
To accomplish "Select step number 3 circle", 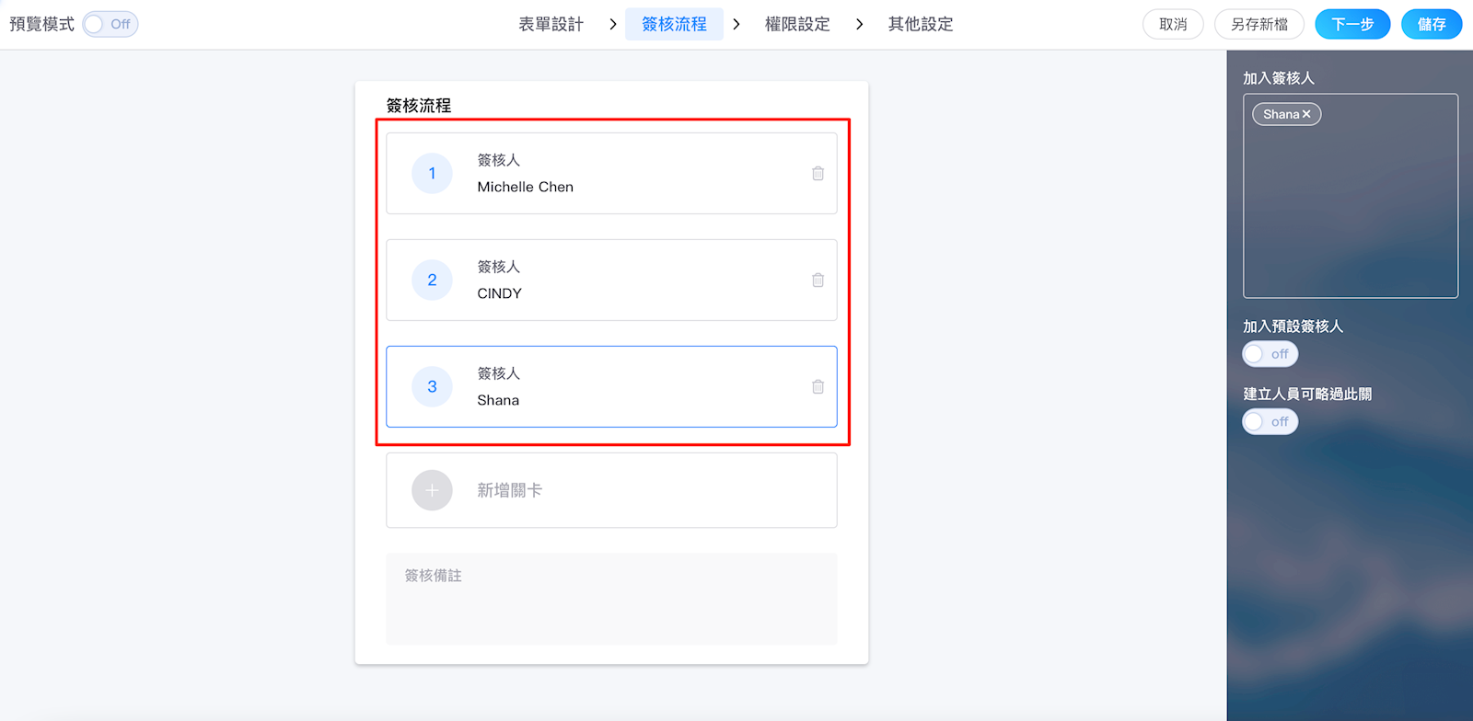I will click(x=432, y=387).
